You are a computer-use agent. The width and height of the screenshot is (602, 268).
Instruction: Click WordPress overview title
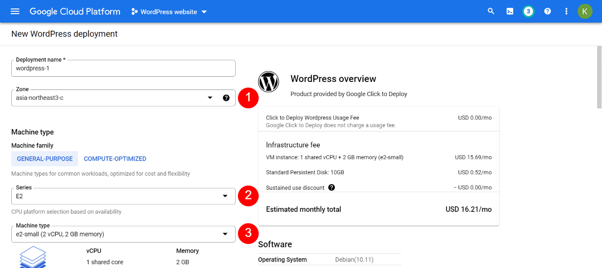click(x=333, y=79)
